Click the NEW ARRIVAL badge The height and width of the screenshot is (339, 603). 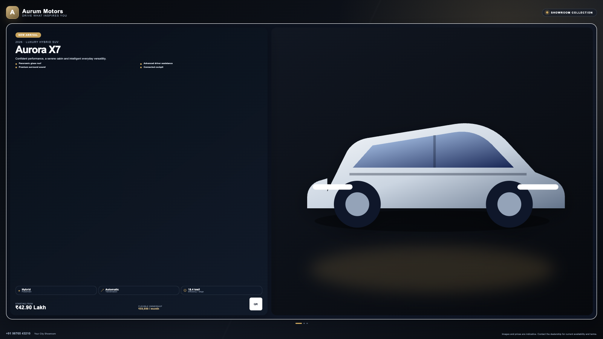pos(28,35)
